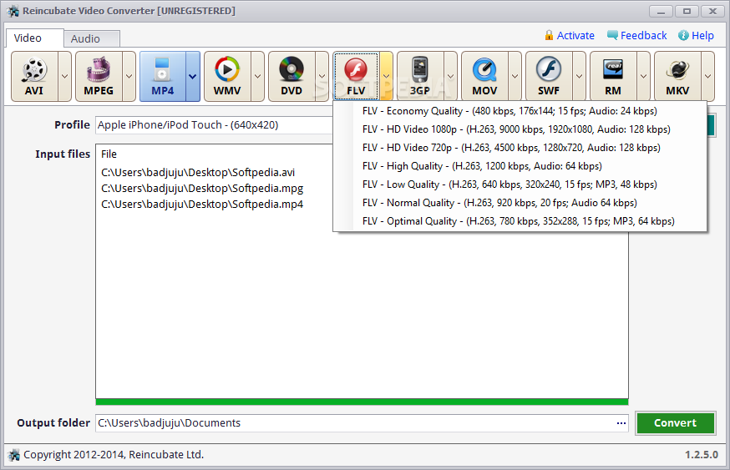Click the Reincubate app icon in the title bar
Image resolution: width=730 pixels, height=470 pixels.
[x=13, y=11]
